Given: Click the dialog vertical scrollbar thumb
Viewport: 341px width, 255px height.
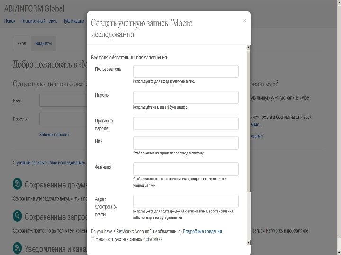Looking at the screenshot, I should click(248, 120).
